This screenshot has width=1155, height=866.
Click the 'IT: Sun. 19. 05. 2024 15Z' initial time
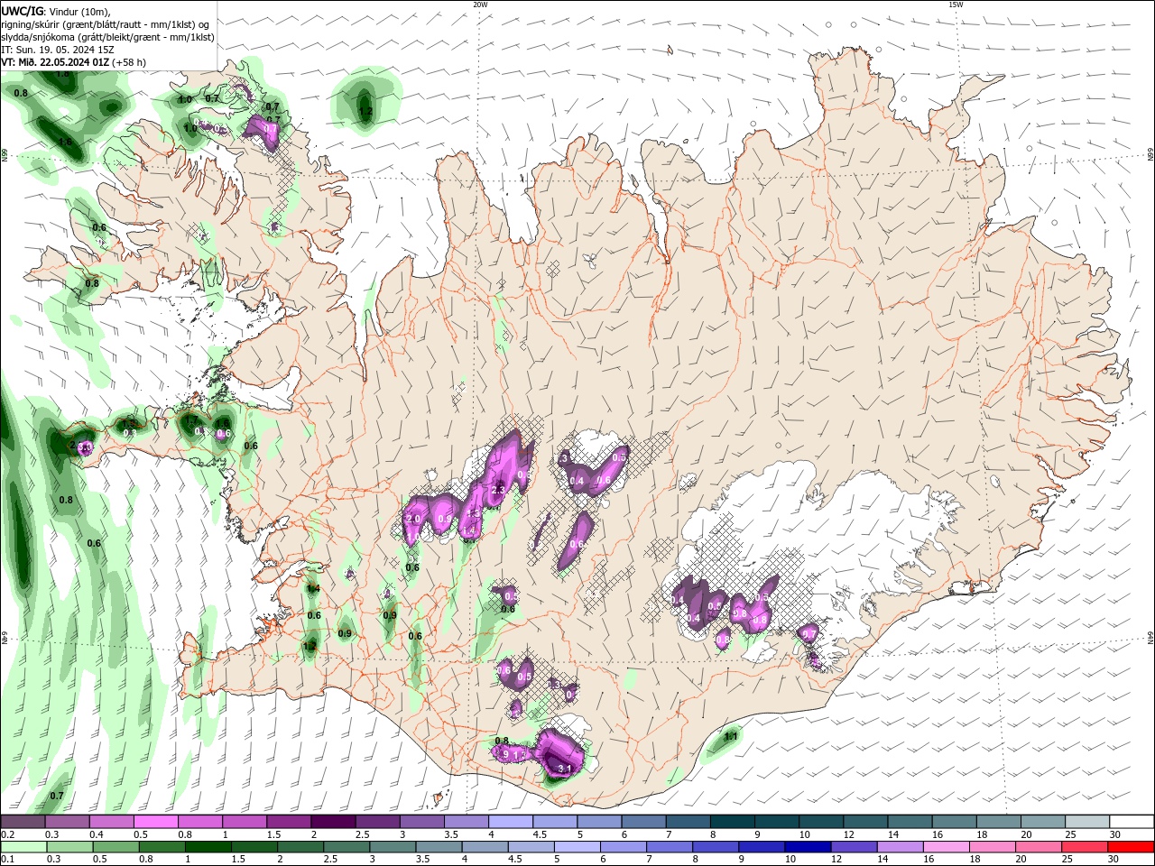pos(58,50)
